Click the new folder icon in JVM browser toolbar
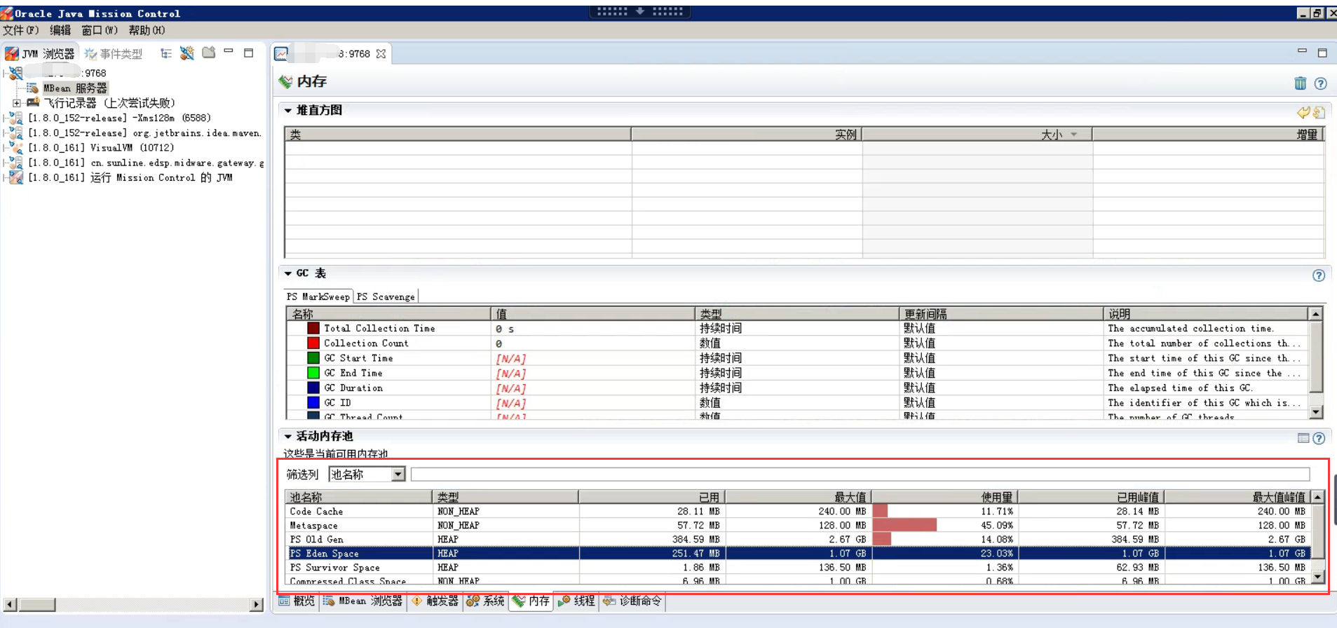 [209, 53]
